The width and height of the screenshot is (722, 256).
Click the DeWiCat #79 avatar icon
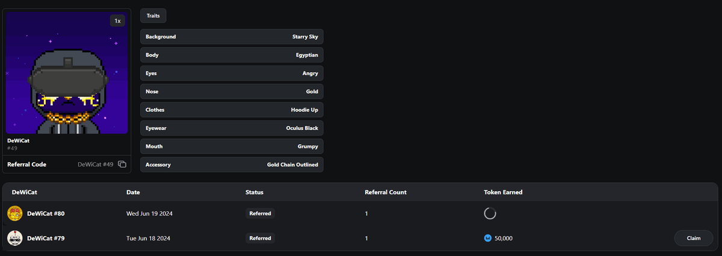pyautogui.click(x=15, y=239)
